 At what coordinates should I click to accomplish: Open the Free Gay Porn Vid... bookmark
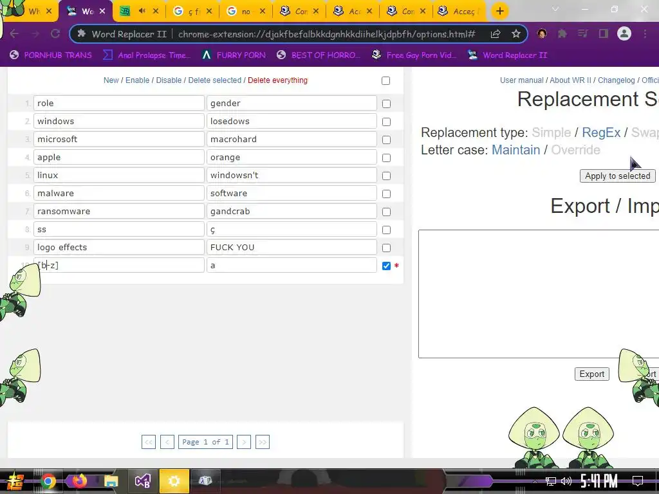coord(414,55)
